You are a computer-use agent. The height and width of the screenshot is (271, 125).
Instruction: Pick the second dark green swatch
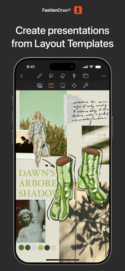point(28,248)
